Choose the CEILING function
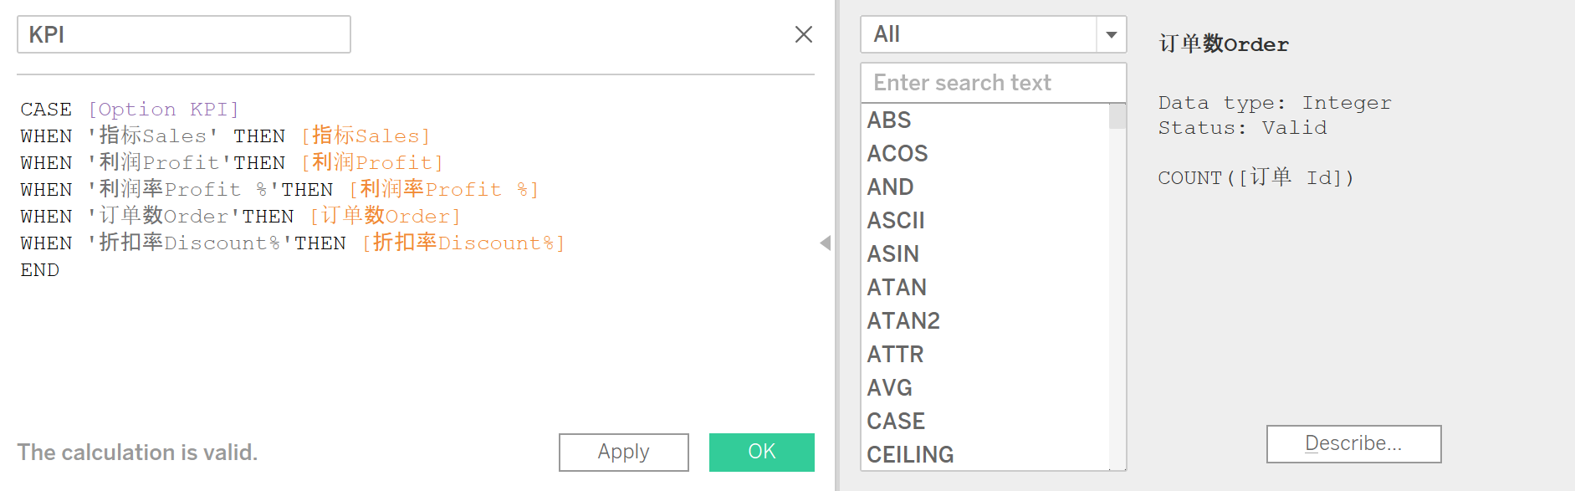 click(x=910, y=455)
